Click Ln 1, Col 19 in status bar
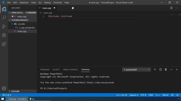The image size is (181, 101). coord(122,95)
